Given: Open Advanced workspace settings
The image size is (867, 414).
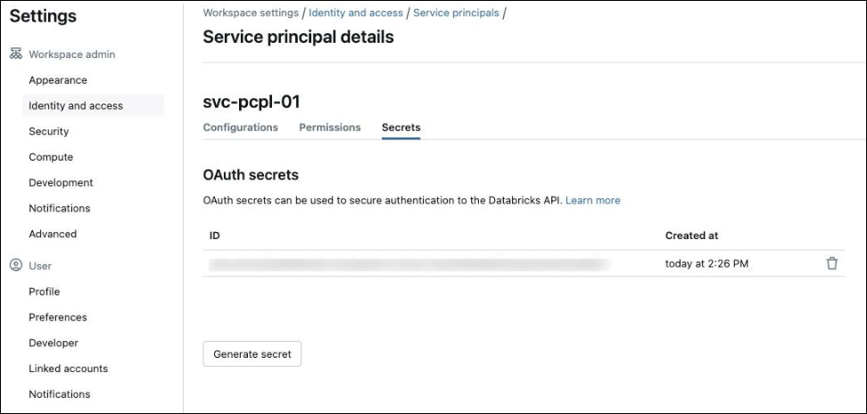Looking at the screenshot, I should click(x=53, y=234).
